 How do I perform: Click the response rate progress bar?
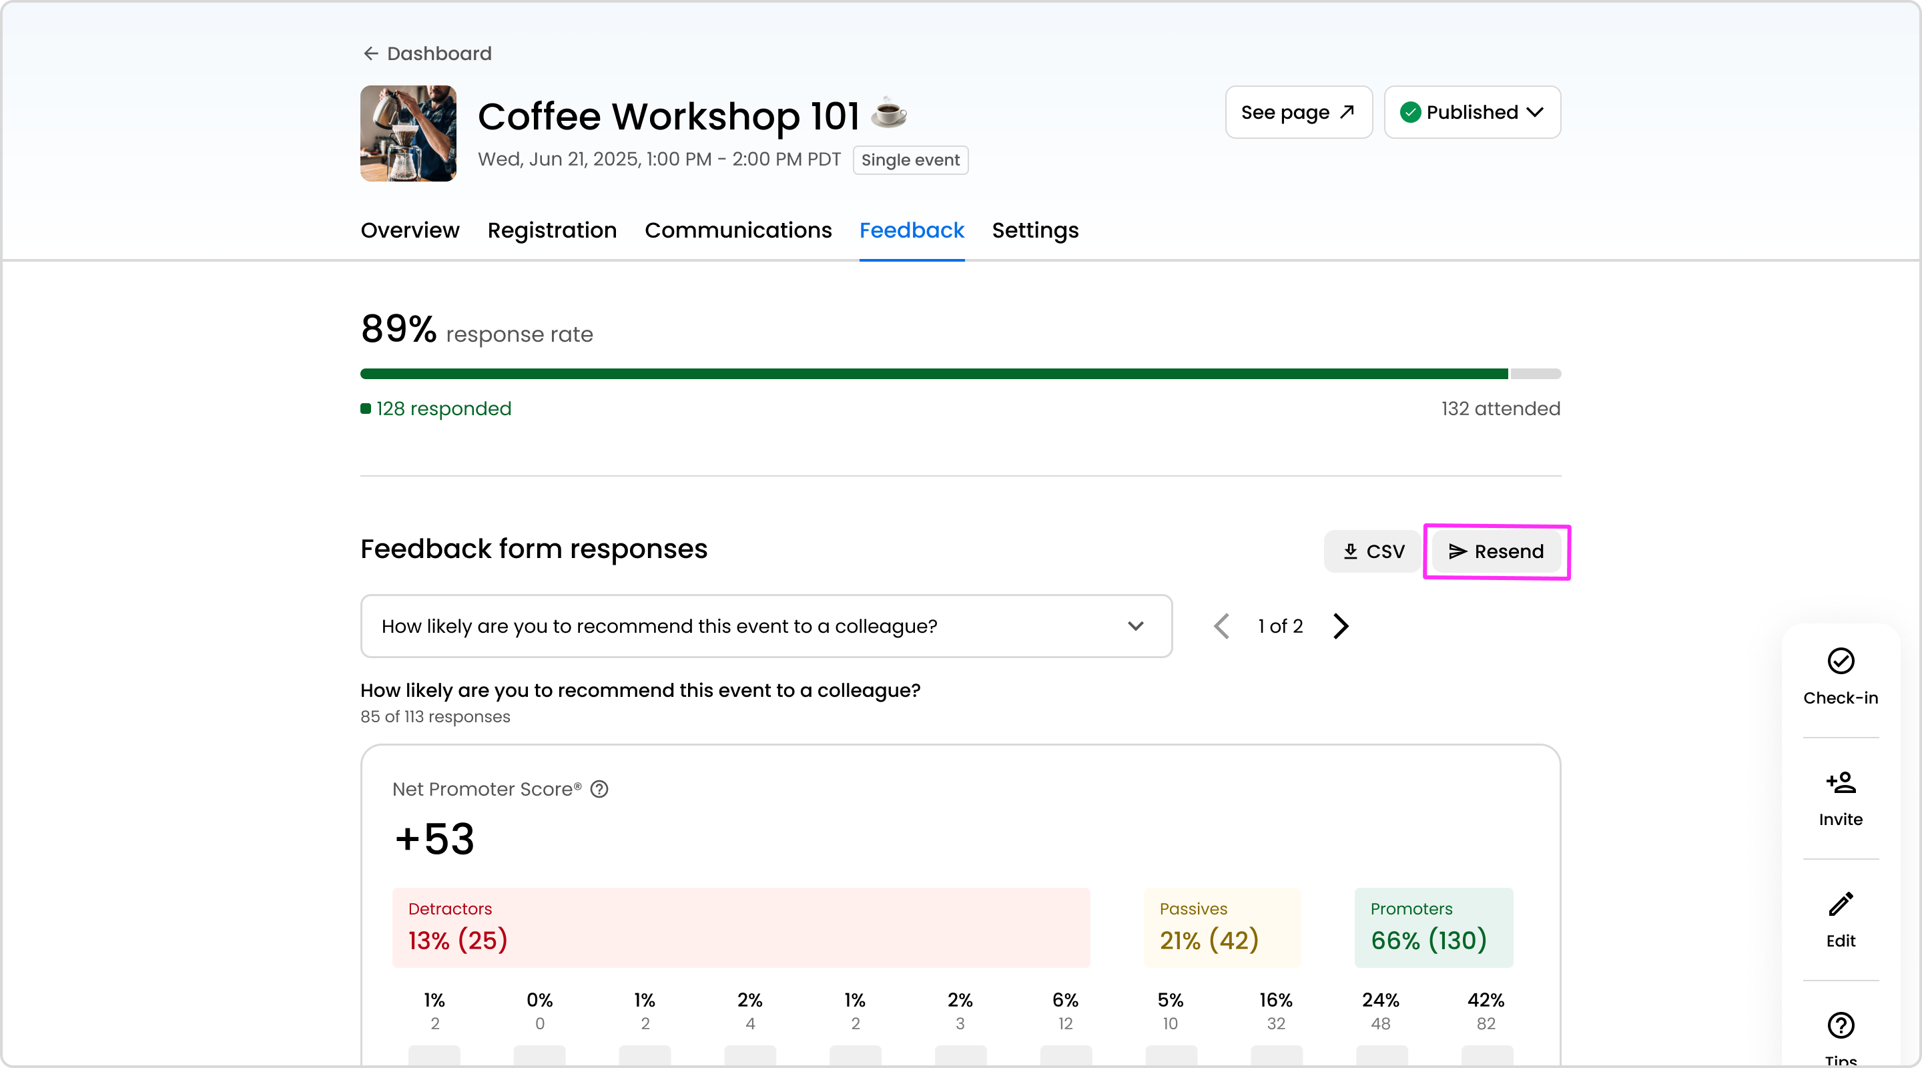pos(960,374)
